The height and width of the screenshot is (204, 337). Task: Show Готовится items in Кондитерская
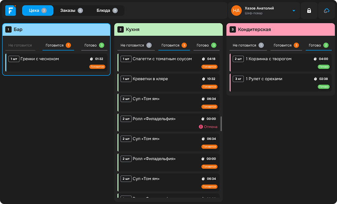[286, 45]
